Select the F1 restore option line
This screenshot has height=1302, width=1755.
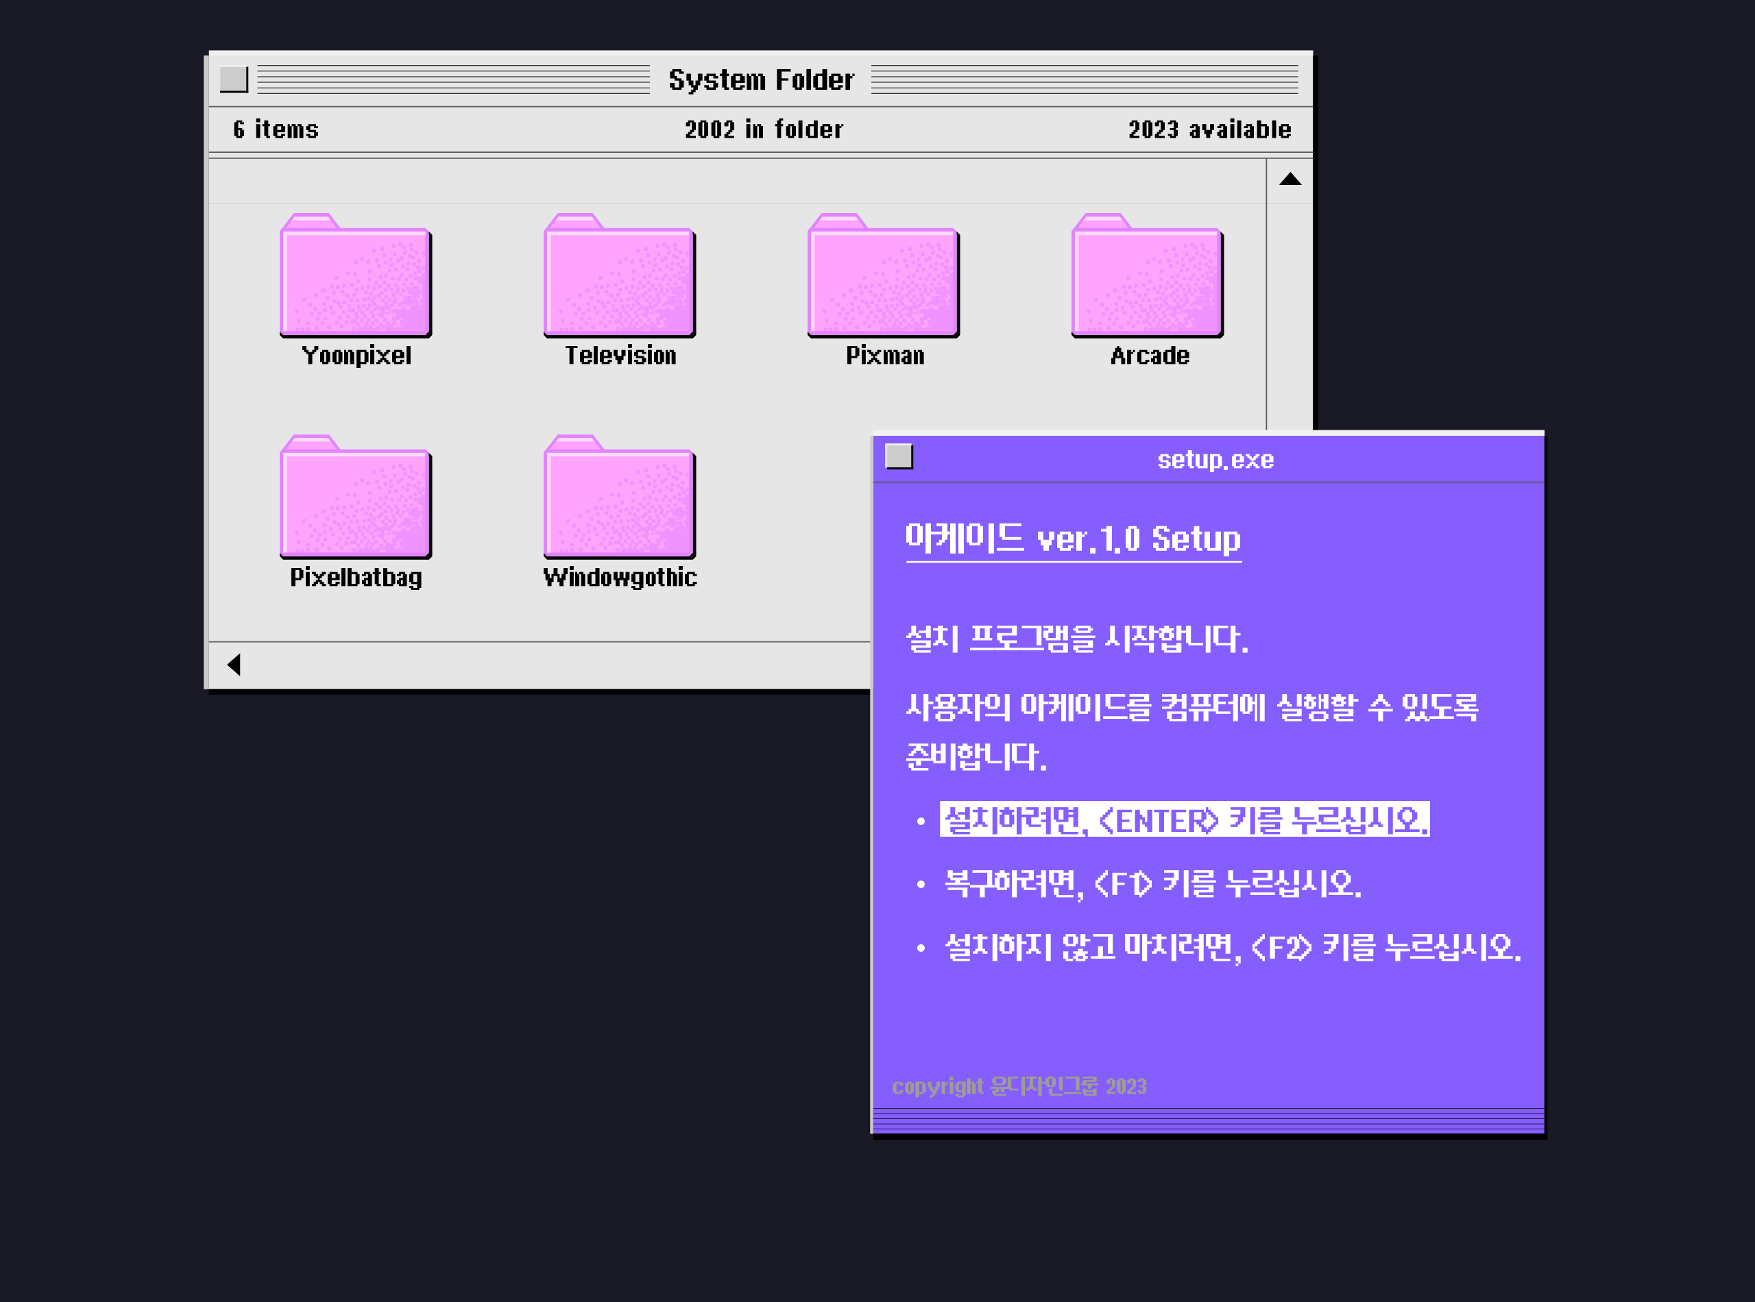(x=1152, y=883)
